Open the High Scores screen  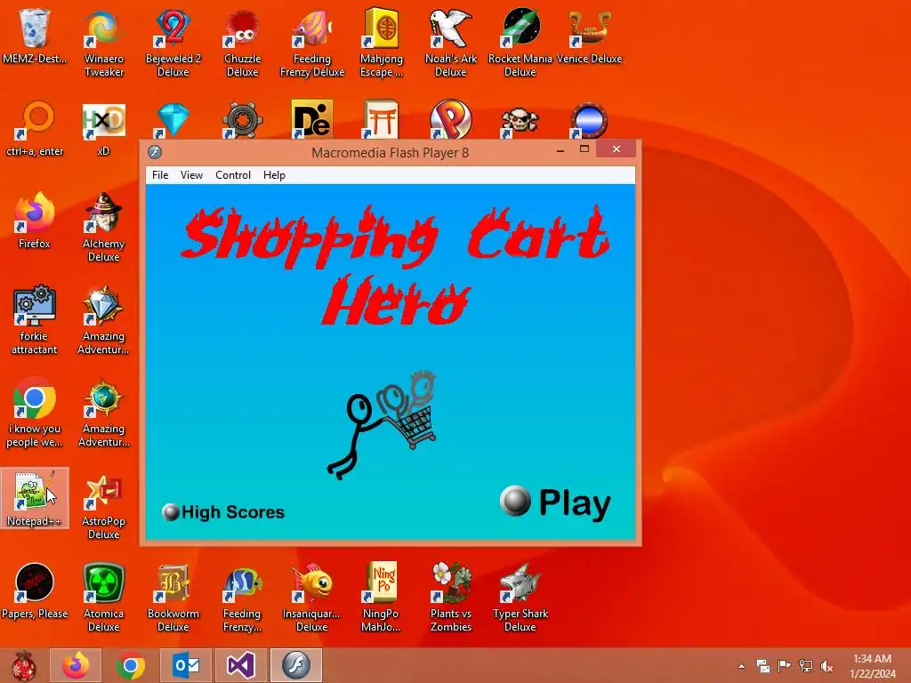click(x=223, y=511)
